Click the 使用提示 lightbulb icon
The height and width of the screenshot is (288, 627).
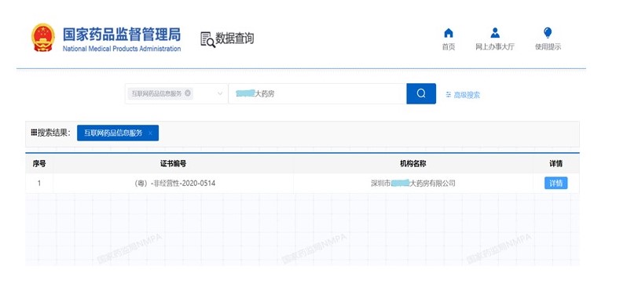tap(548, 33)
